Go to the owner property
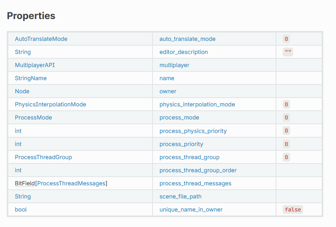The image size is (336, 227). (x=168, y=91)
